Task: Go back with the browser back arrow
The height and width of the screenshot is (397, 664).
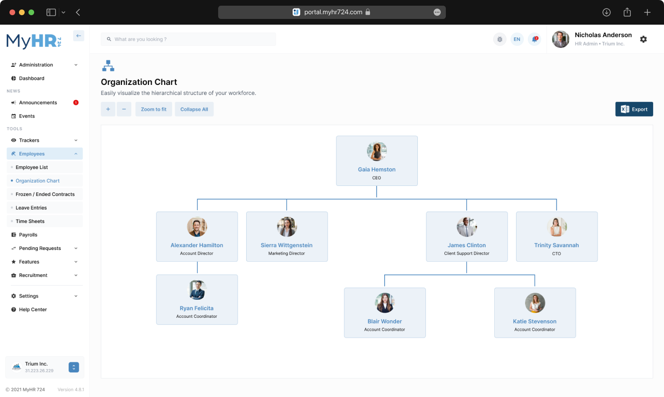Action: click(78, 12)
